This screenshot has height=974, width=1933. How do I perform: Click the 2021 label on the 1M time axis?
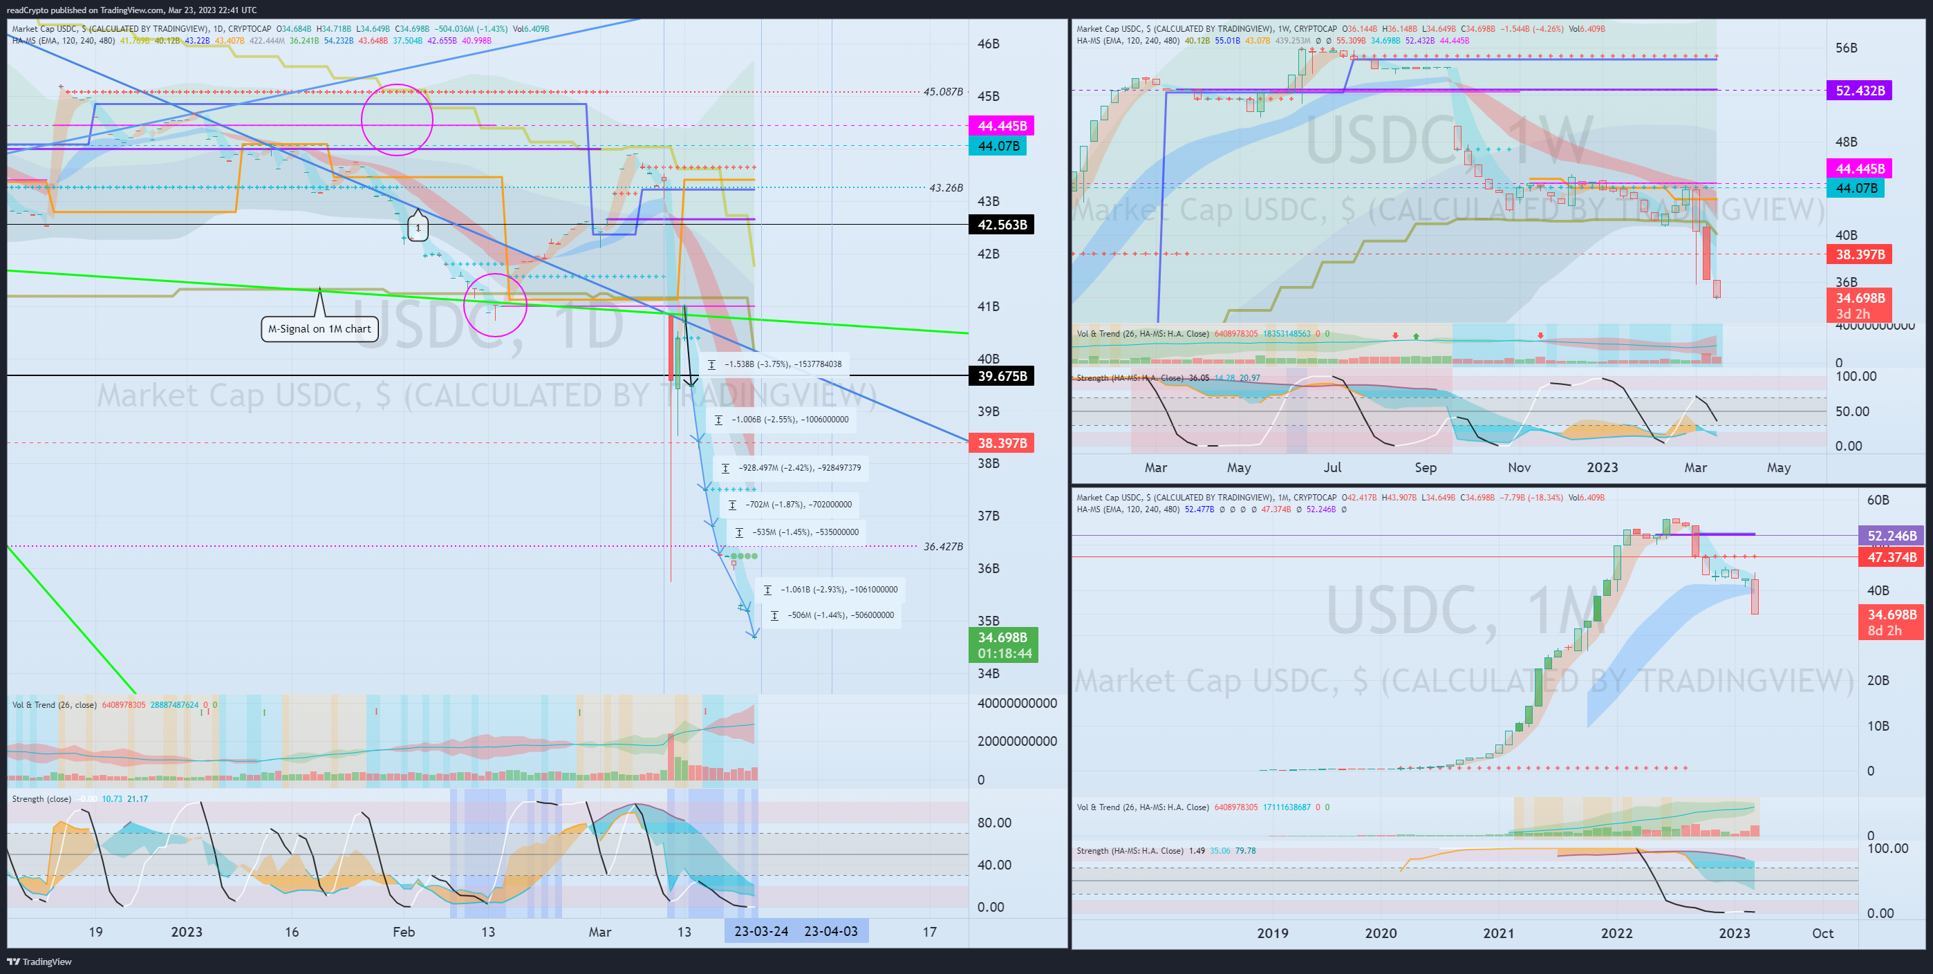pyautogui.click(x=1499, y=933)
